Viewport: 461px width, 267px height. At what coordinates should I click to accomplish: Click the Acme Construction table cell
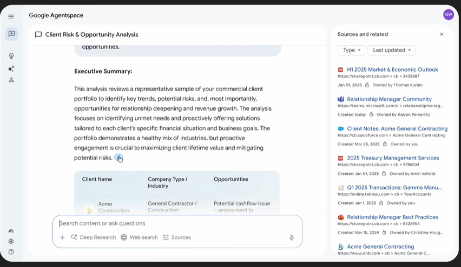(x=114, y=207)
